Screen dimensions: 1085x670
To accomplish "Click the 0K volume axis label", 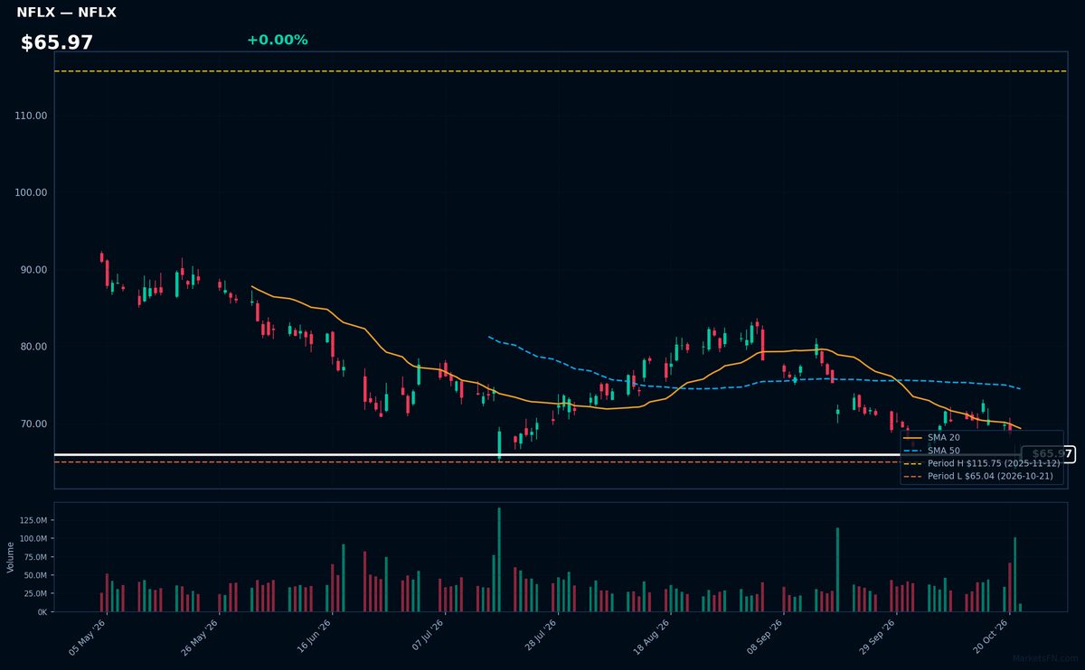I will pyautogui.click(x=42, y=611).
